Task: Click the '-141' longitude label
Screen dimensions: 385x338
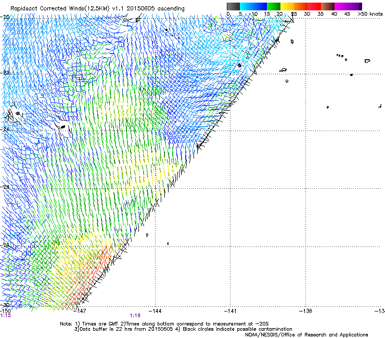Action: [230, 311]
